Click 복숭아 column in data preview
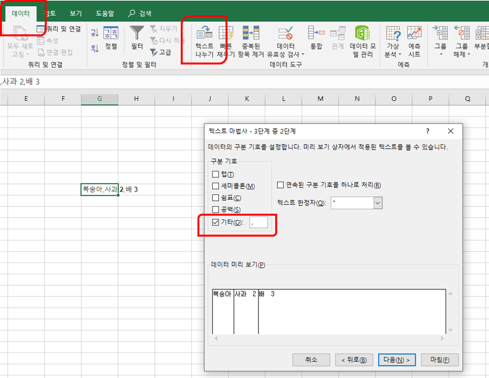Screen dimensions: 489x378 223,311
